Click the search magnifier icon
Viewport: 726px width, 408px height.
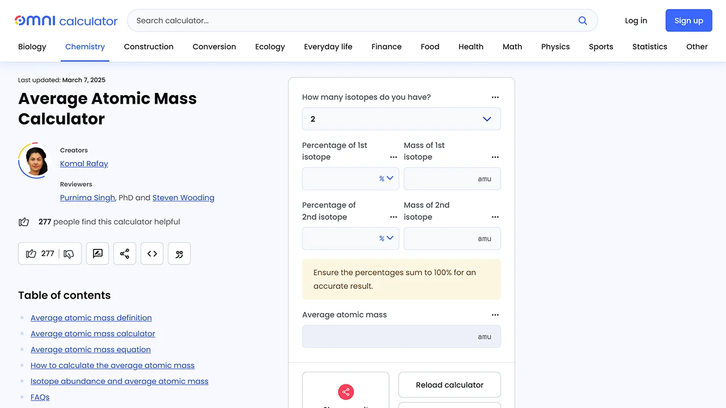click(x=583, y=20)
